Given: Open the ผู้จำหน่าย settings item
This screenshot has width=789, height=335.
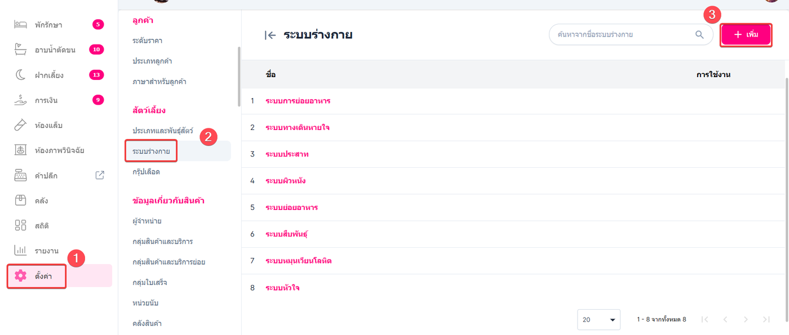Looking at the screenshot, I should [147, 221].
